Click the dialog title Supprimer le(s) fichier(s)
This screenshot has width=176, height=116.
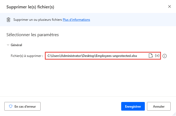(30, 7)
